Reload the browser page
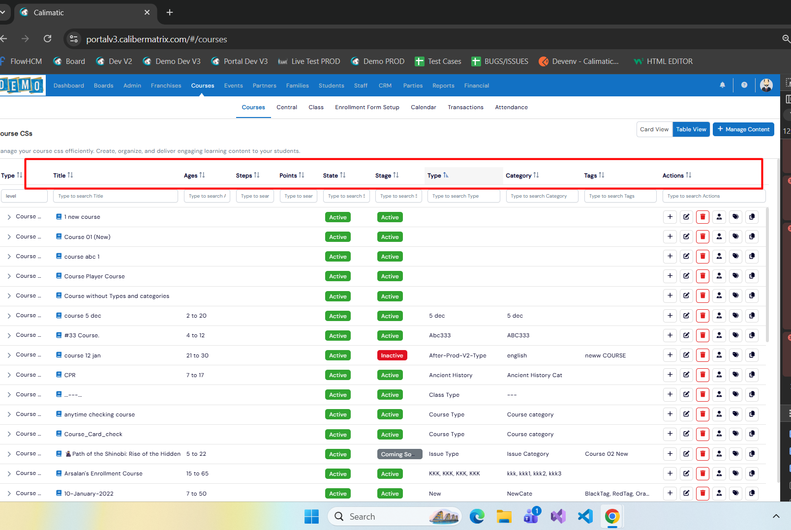 (x=48, y=39)
